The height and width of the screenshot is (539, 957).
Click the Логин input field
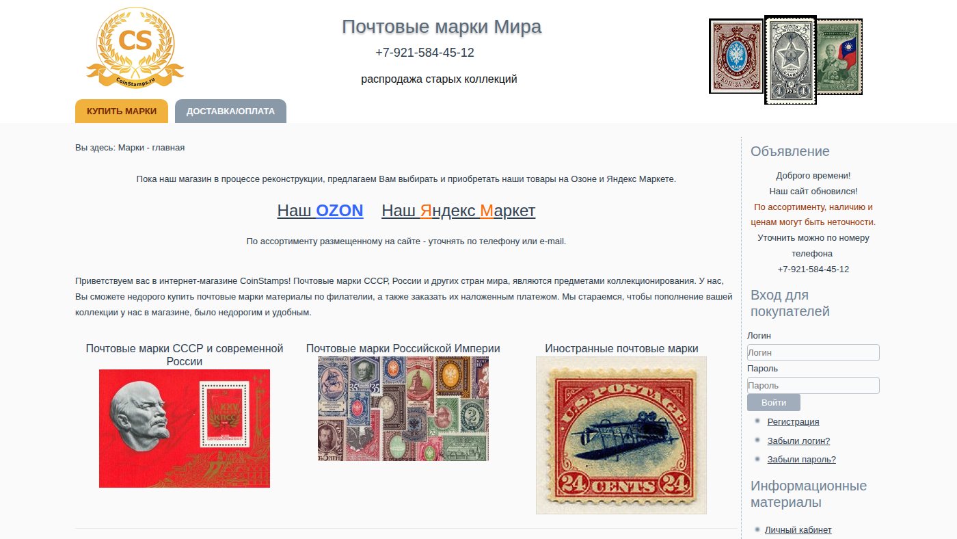(813, 352)
